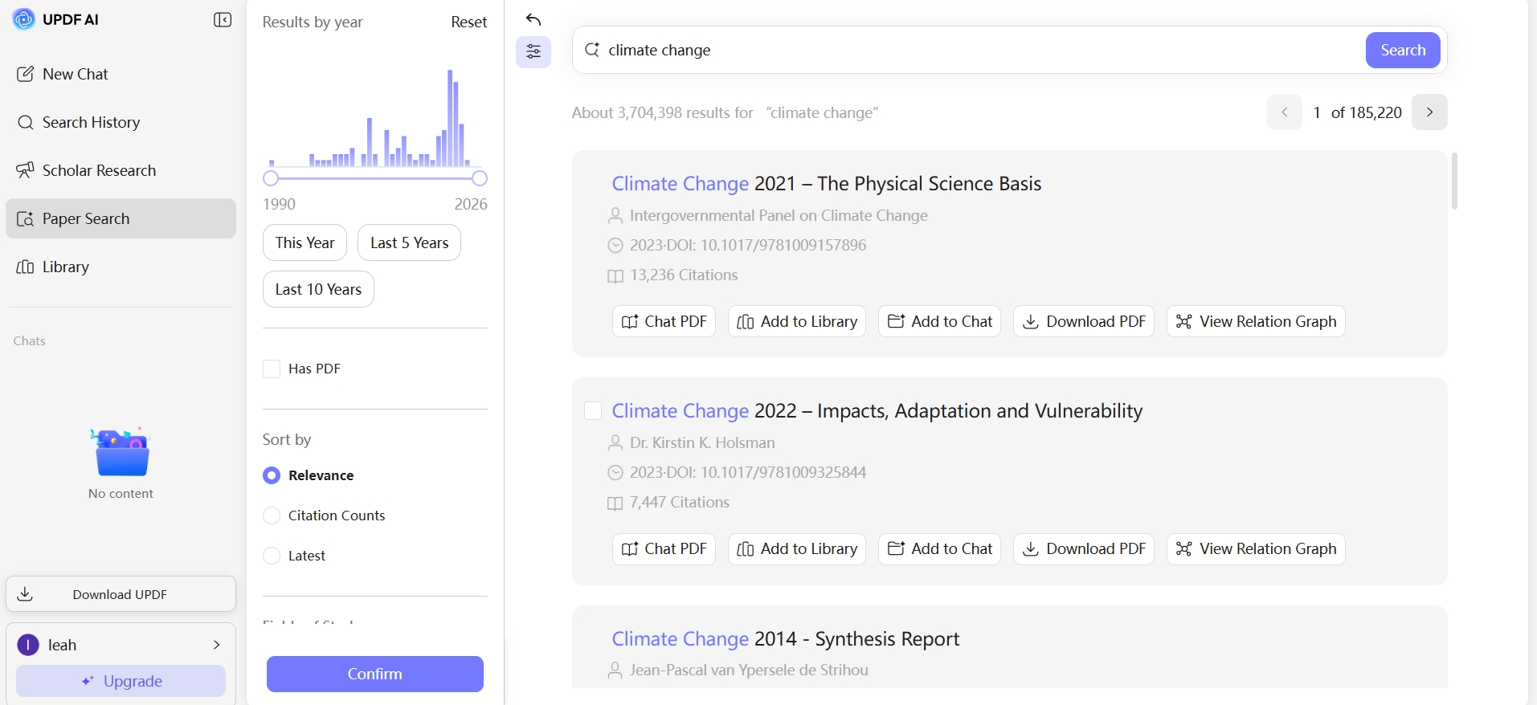
Task: View Relation Graph for Climate Change 2021
Action: pyautogui.click(x=1256, y=321)
